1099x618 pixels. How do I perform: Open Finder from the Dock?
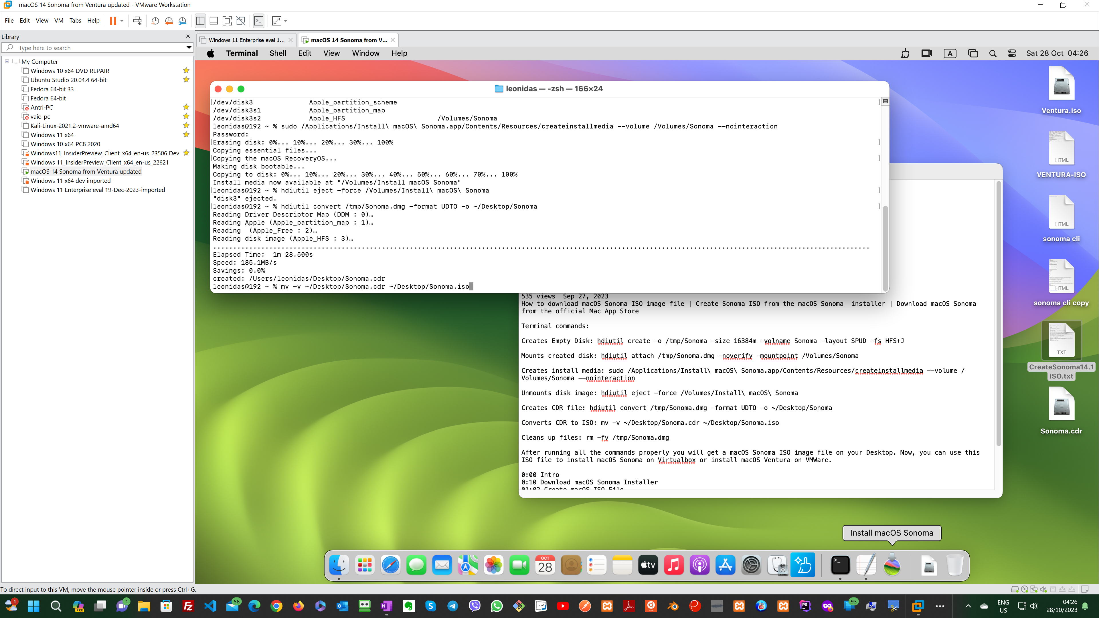click(x=339, y=565)
